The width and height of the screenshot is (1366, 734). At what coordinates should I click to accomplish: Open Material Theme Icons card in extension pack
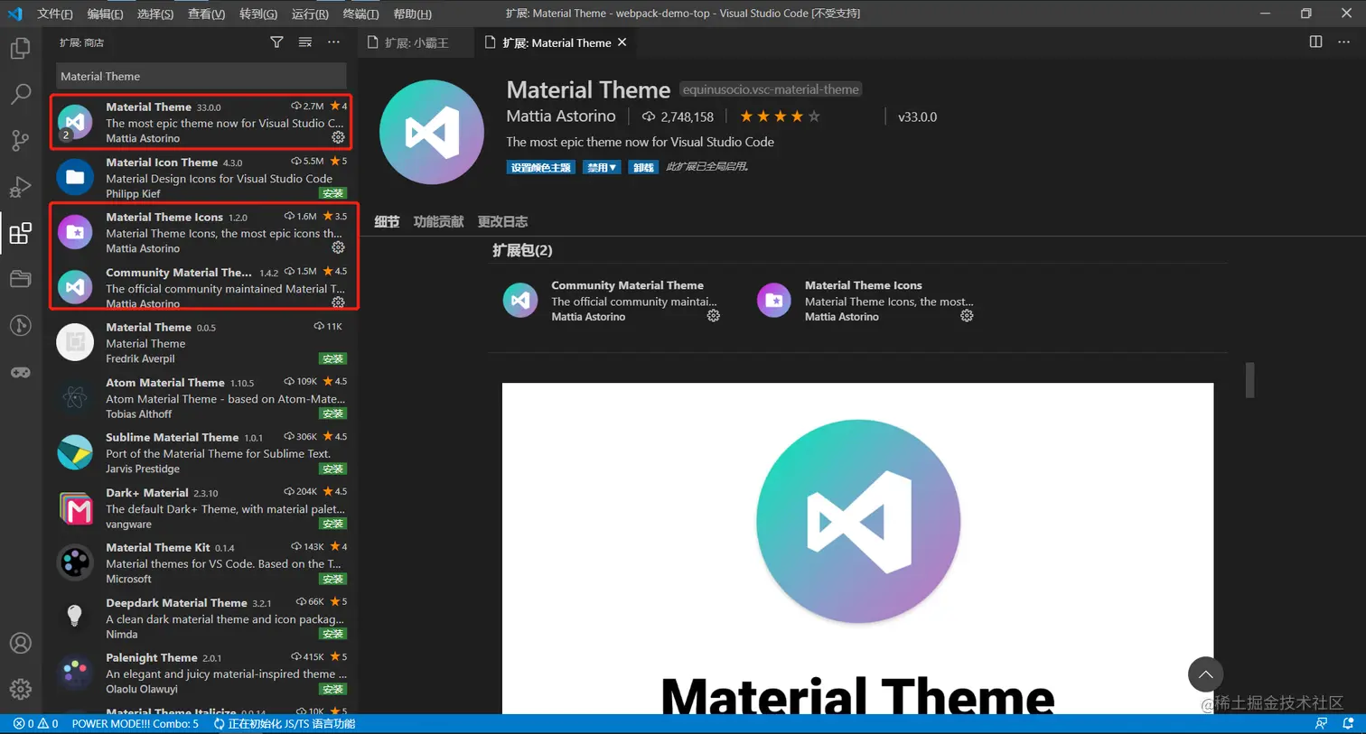pos(865,301)
